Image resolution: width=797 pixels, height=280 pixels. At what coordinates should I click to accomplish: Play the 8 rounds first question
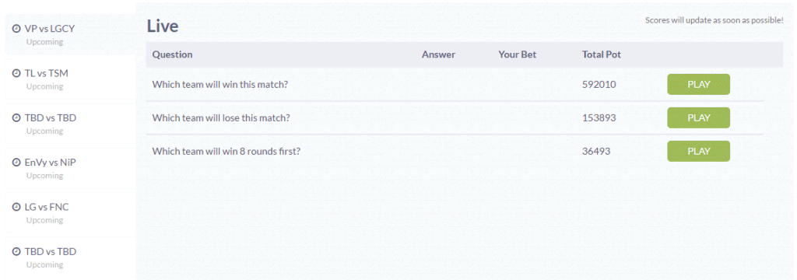[698, 152]
